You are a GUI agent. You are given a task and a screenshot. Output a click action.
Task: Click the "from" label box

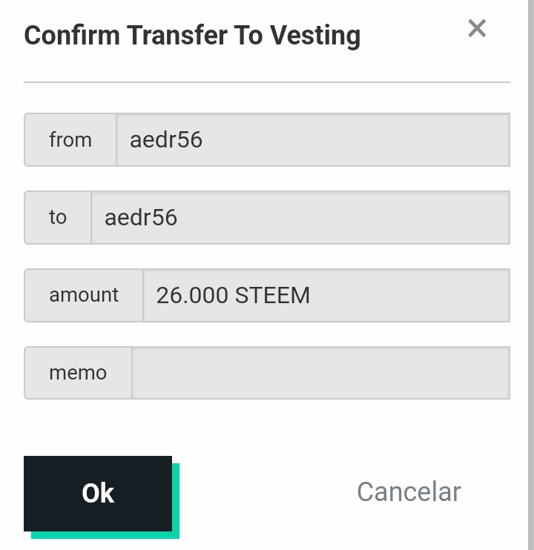click(70, 139)
